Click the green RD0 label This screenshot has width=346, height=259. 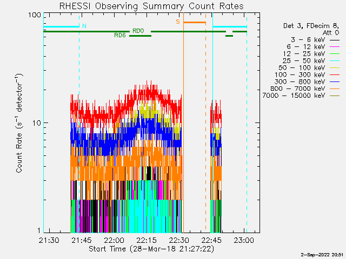coord(138,31)
